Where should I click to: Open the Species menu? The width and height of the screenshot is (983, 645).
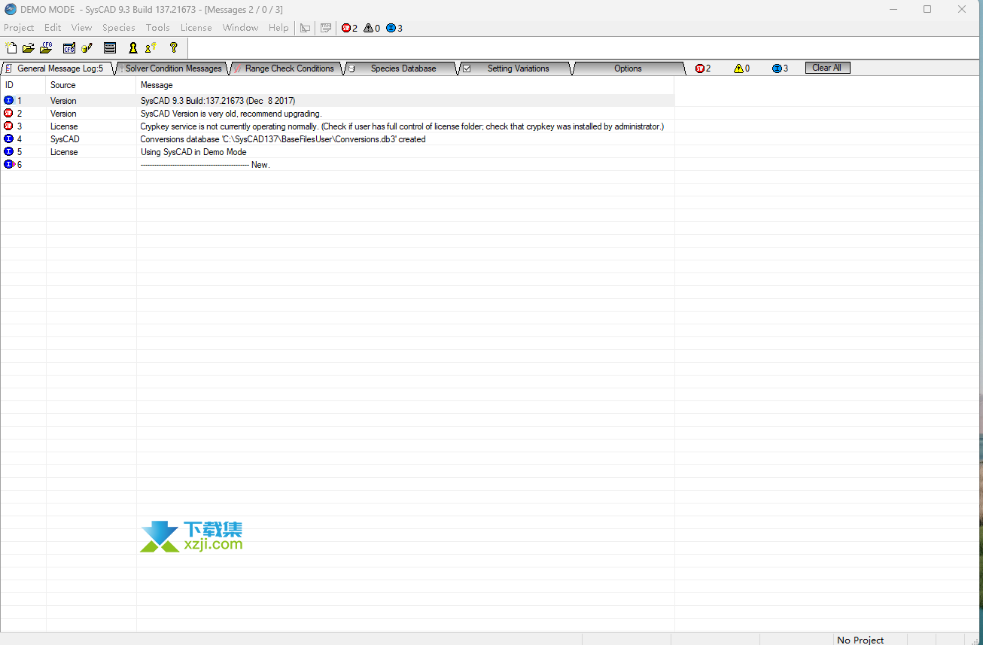coord(119,28)
